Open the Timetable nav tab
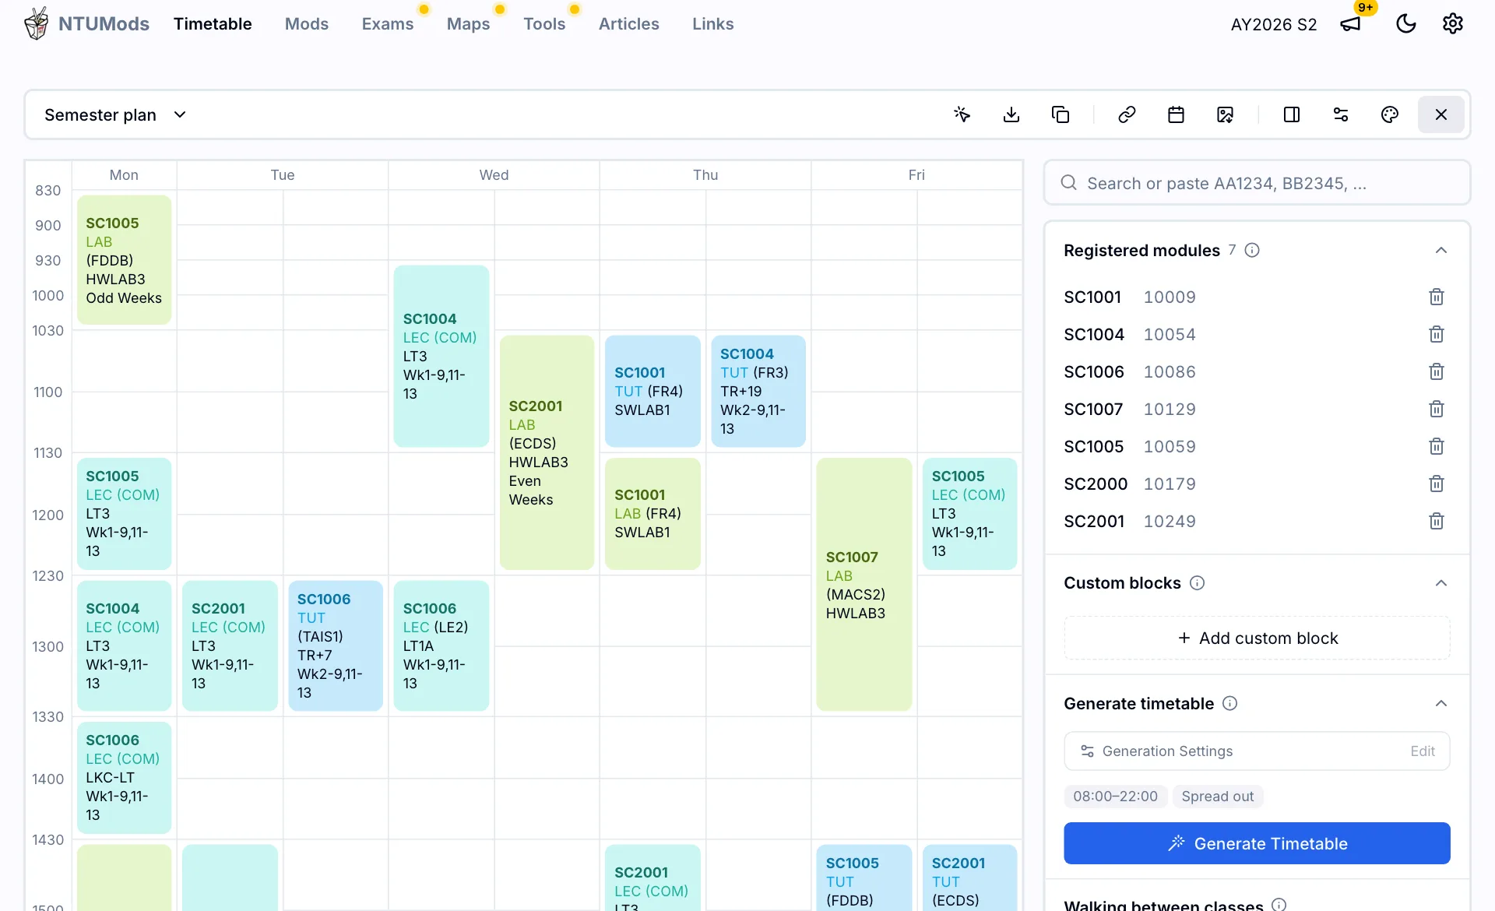 (x=213, y=24)
